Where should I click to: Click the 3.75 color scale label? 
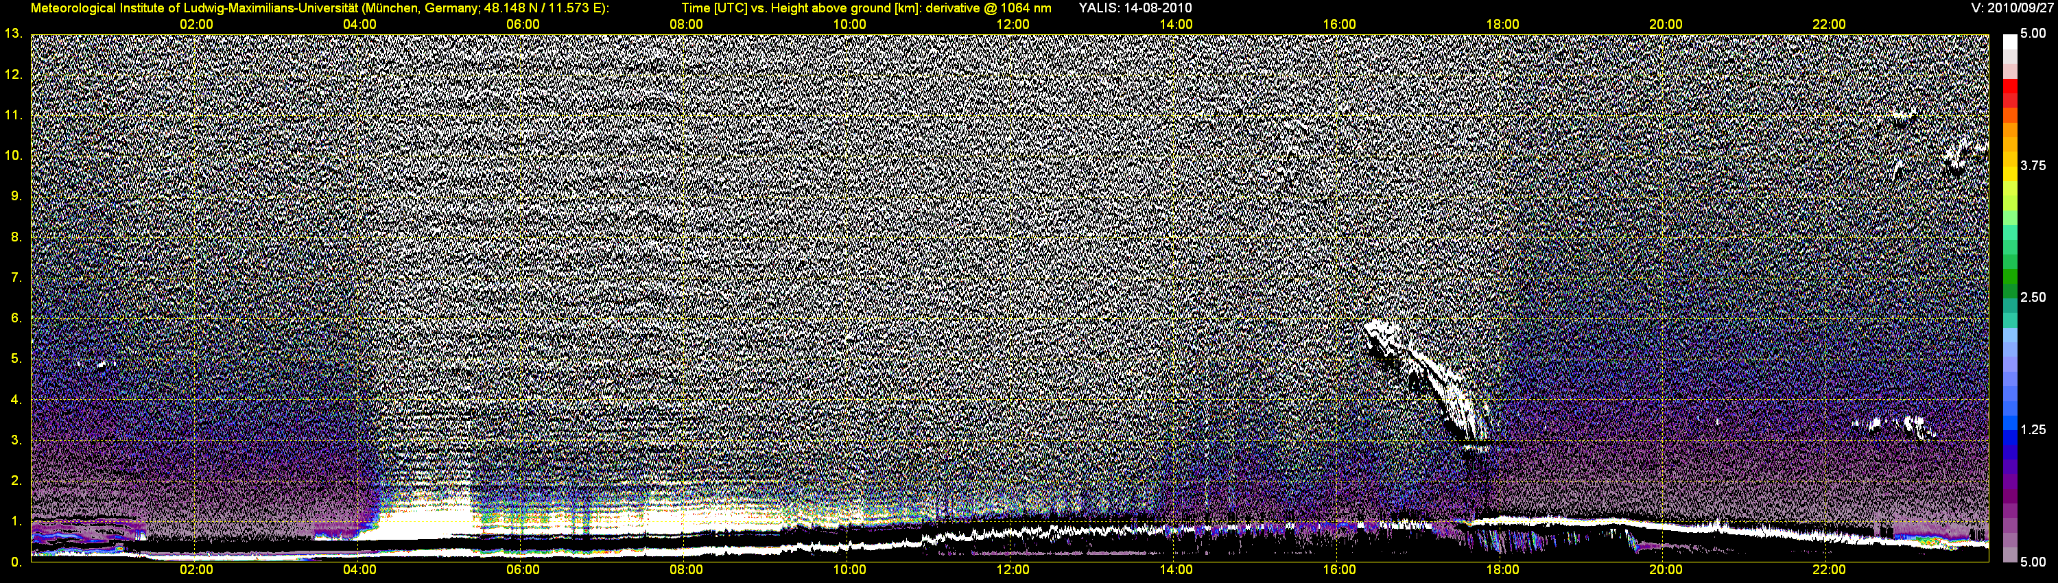[2033, 165]
